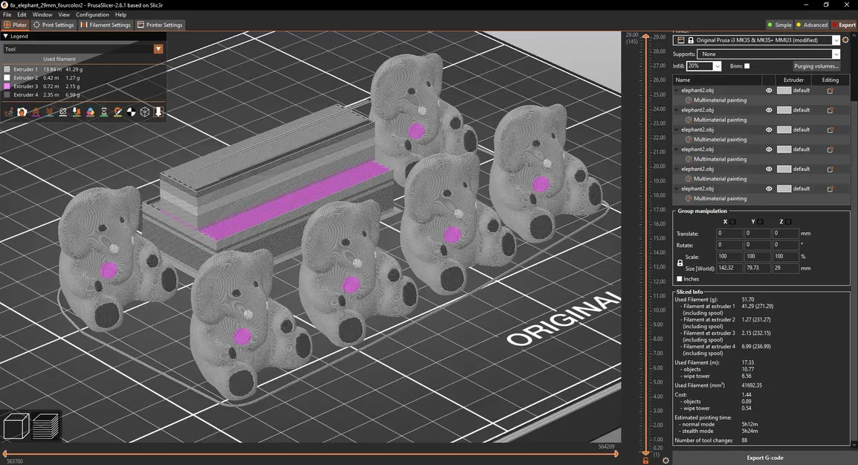Open the printer settings gear icon

(x=845, y=40)
